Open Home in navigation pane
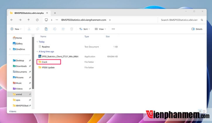Viewport: 212px width, 123px height. click(x=17, y=38)
